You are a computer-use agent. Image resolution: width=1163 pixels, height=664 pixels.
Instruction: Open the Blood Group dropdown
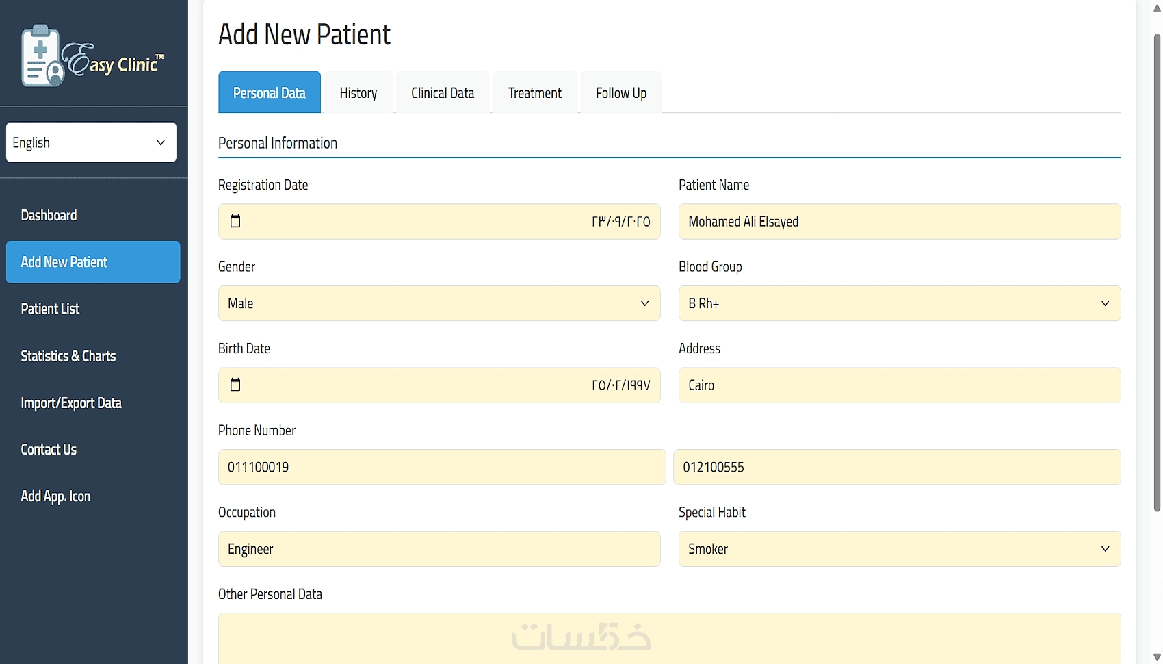coord(899,303)
